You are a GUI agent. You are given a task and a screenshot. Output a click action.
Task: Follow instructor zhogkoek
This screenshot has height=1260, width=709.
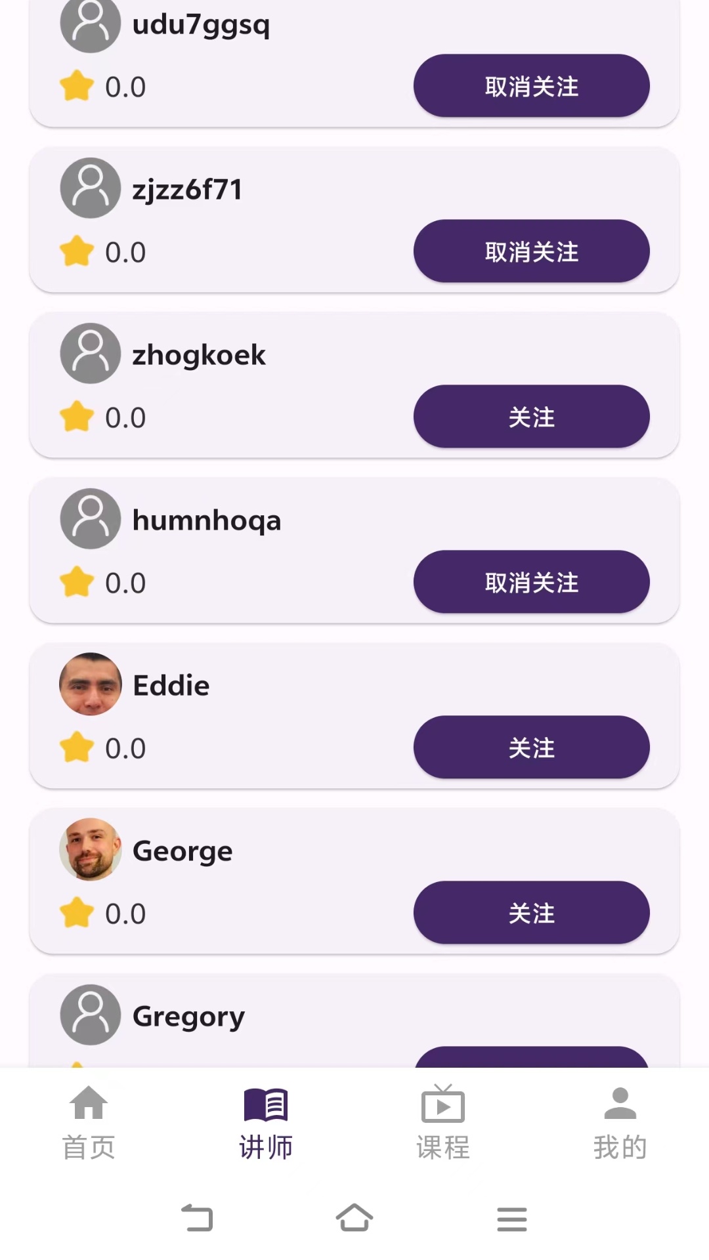click(x=531, y=417)
